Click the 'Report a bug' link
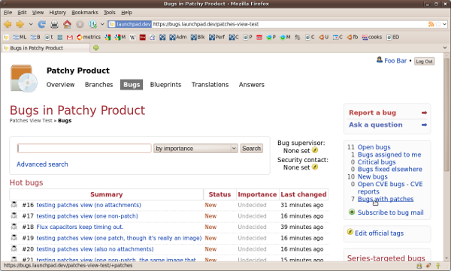 tap(372, 113)
